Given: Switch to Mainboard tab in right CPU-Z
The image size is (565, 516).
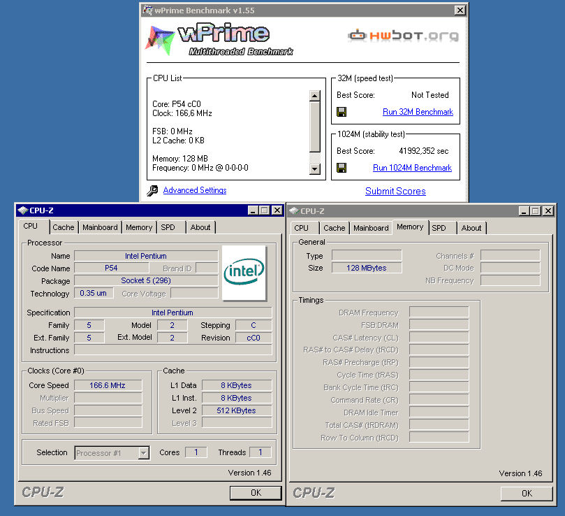Looking at the screenshot, I should [371, 228].
